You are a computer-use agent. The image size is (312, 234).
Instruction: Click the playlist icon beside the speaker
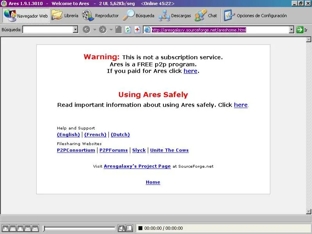(x=129, y=228)
